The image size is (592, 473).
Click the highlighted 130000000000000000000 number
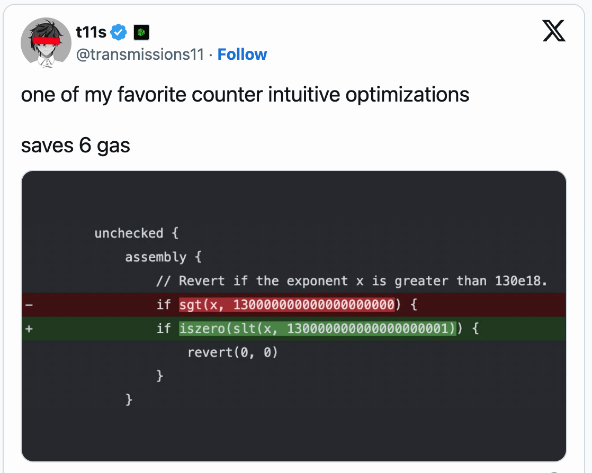314,305
